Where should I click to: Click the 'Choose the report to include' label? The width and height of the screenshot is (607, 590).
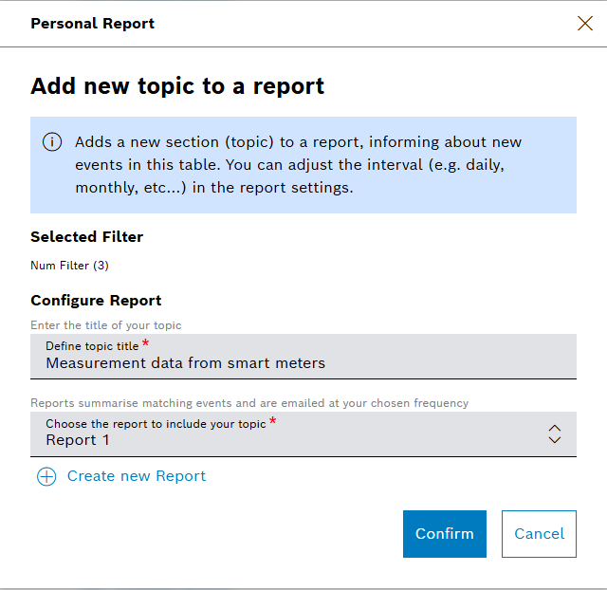coord(156,424)
